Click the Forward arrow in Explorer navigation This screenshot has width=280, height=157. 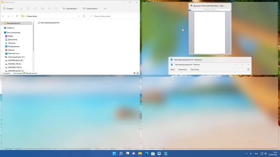8,16
